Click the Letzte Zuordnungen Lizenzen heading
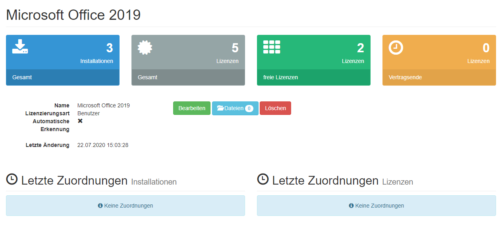The image size is (504, 225). coord(335,181)
